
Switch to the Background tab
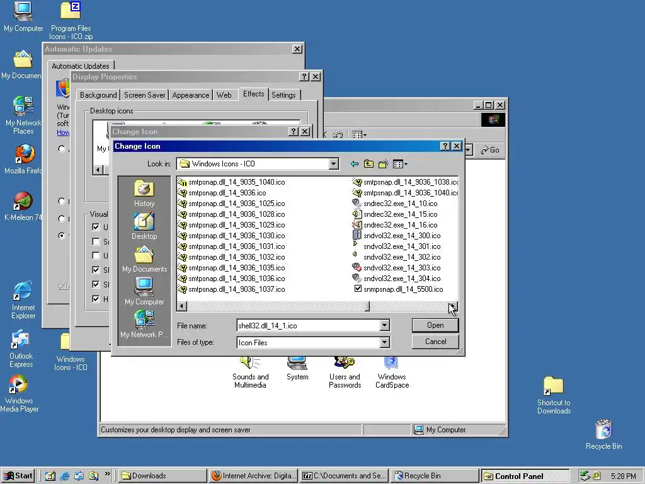98,95
